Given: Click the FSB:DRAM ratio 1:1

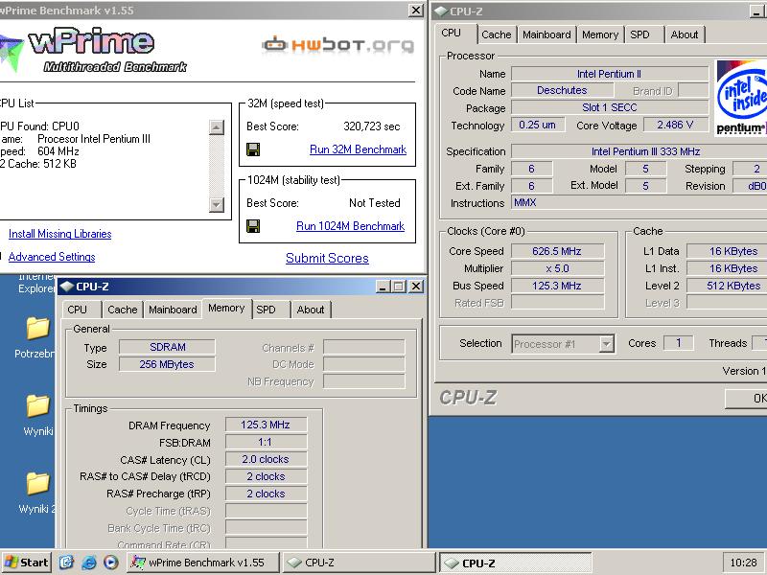Looking at the screenshot, I should 266,442.
